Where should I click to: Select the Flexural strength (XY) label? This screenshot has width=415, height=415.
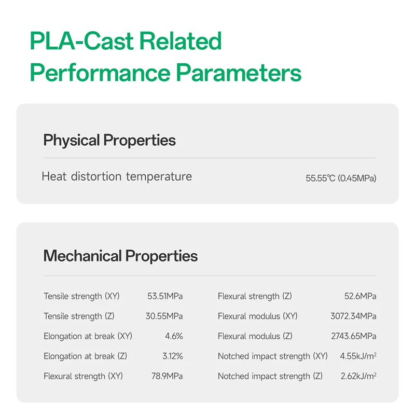coord(83,376)
